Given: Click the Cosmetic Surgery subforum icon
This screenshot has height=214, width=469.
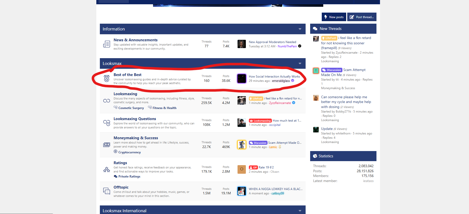Looking at the screenshot, I should point(115,108).
